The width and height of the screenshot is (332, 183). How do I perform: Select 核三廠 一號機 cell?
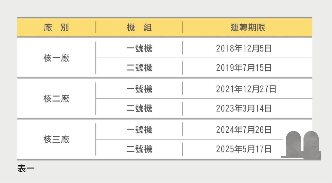click(x=139, y=130)
